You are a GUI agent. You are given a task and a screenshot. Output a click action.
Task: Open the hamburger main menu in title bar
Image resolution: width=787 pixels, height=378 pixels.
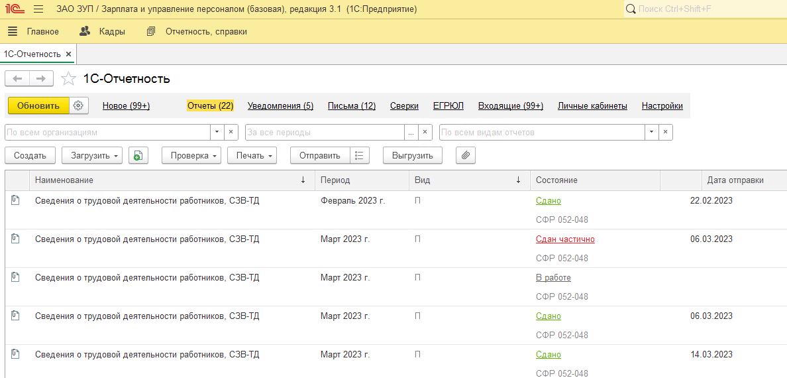pos(38,9)
